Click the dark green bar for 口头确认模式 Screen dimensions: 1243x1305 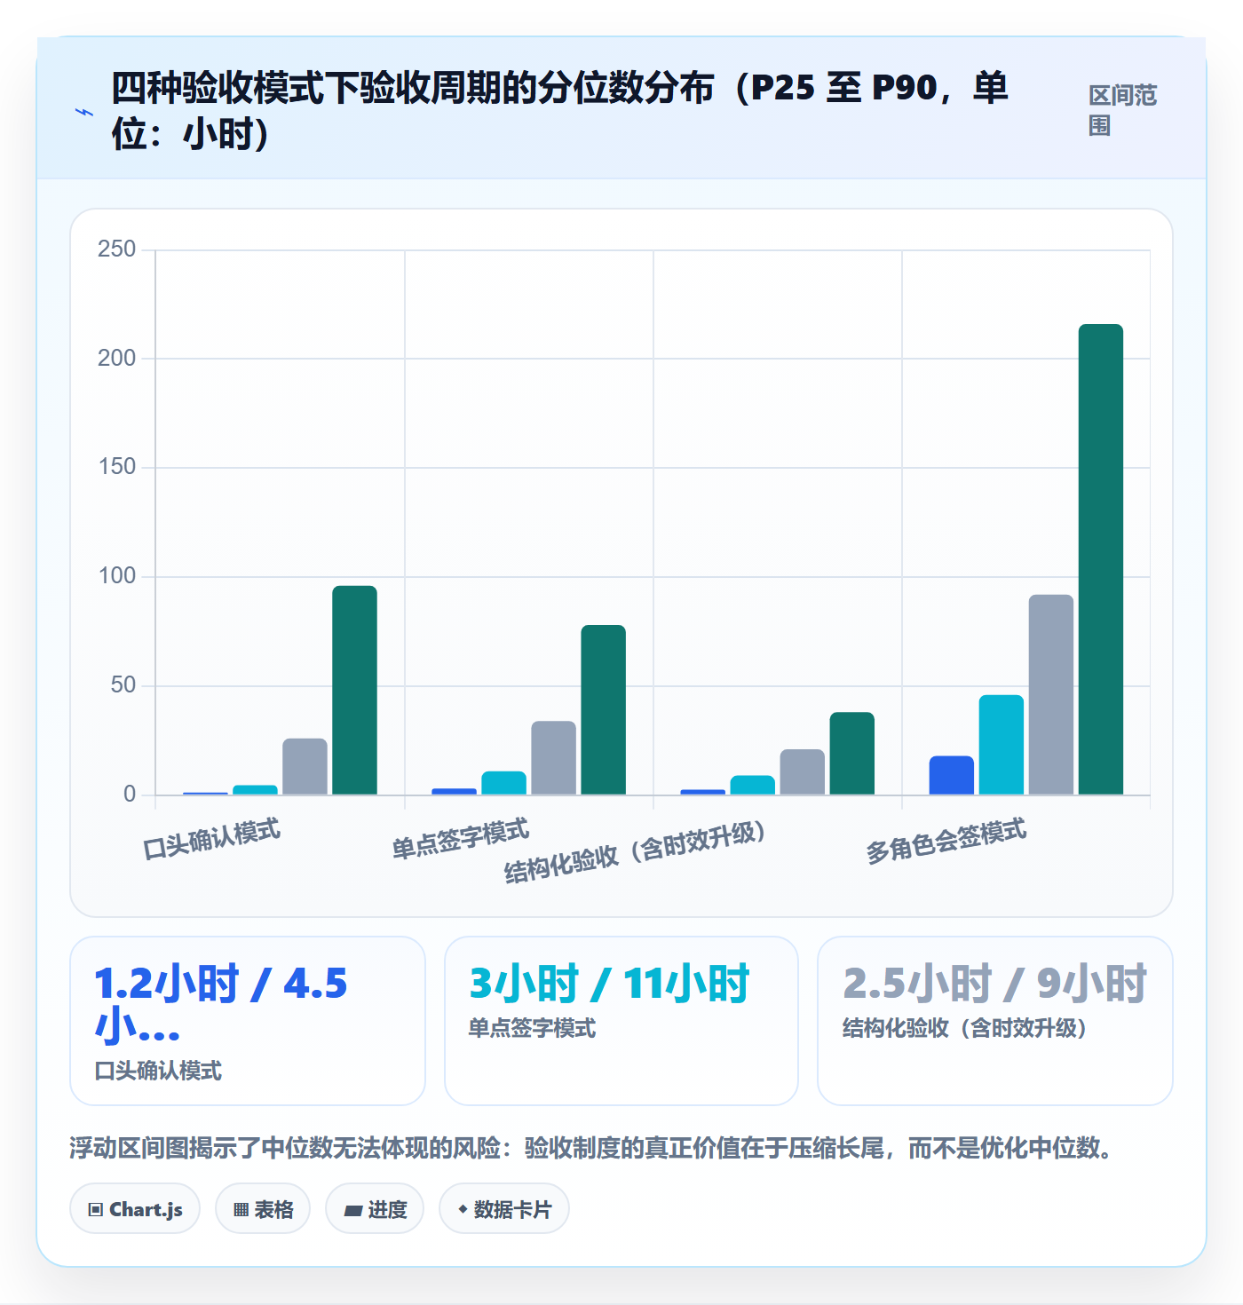coord(355,690)
